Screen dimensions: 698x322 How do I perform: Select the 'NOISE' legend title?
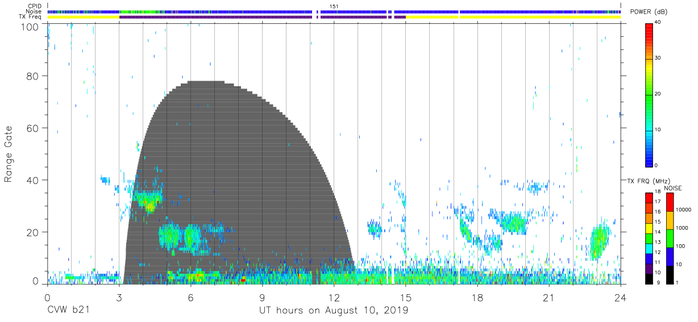pyautogui.click(x=672, y=188)
